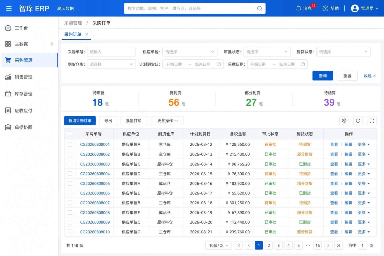
Task: Click the 采购管理 cart icon
Action: pyautogui.click(x=8, y=60)
